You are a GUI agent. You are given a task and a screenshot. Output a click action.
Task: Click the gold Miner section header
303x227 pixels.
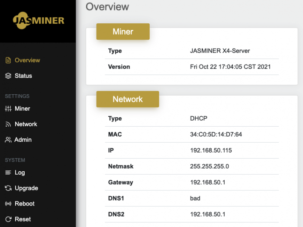point(123,32)
